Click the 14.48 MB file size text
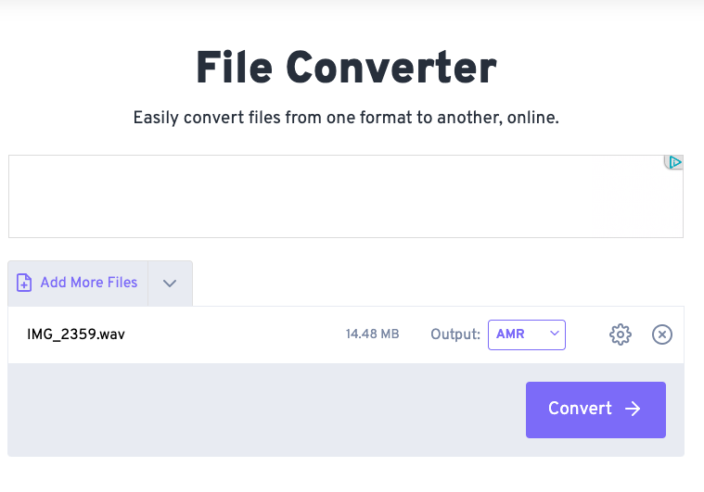 (x=372, y=334)
